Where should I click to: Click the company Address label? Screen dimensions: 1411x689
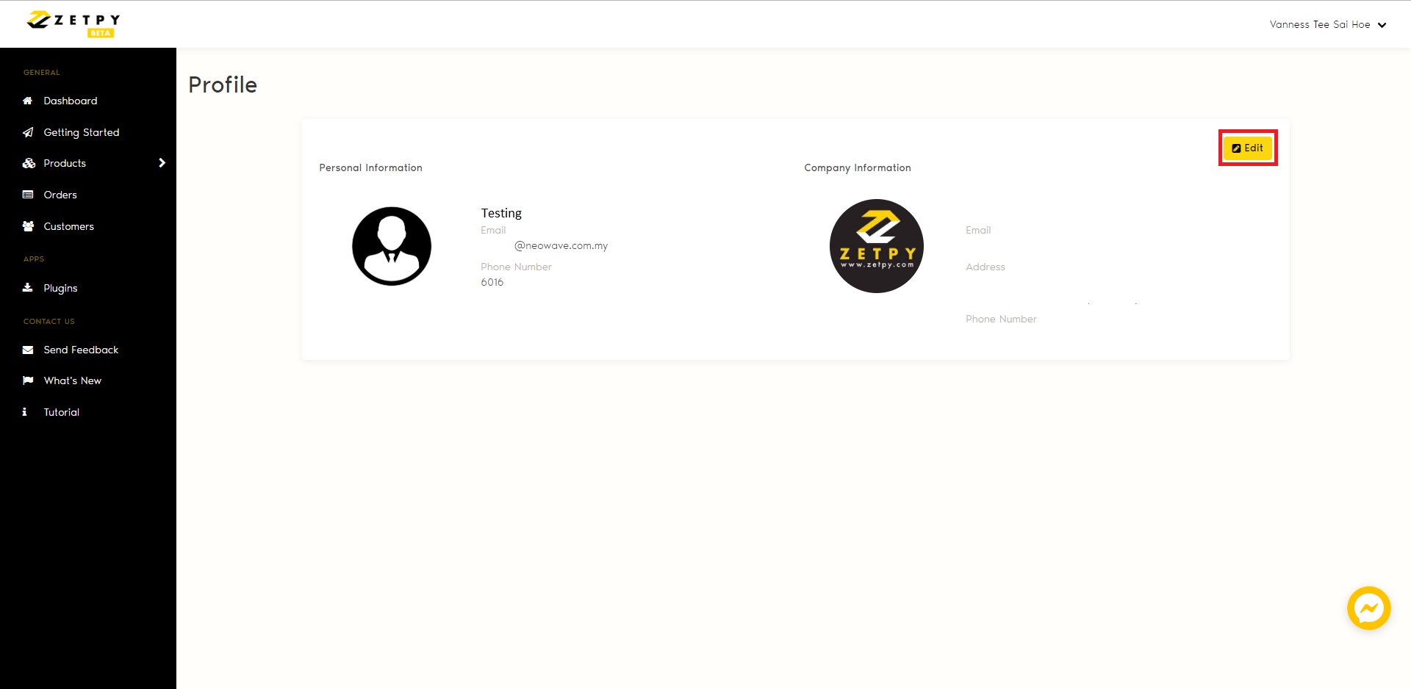985,267
